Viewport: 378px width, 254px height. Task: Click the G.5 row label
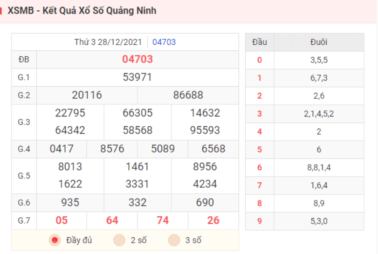[x=24, y=176]
